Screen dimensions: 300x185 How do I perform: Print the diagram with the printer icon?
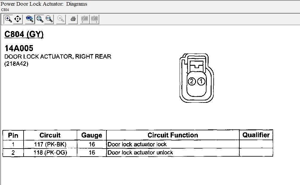73,19
